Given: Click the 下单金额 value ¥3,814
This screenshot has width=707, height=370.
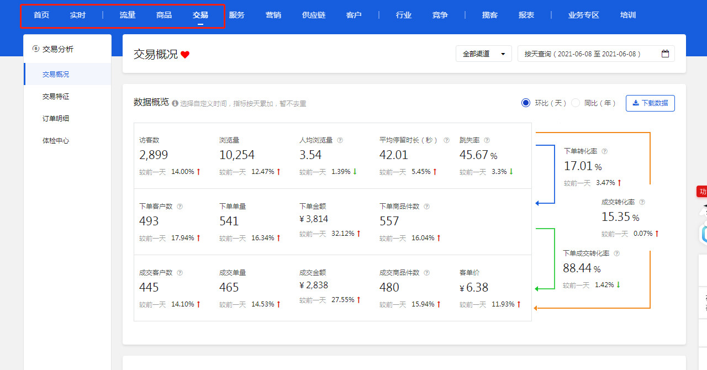Looking at the screenshot, I should click(x=314, y=219).
